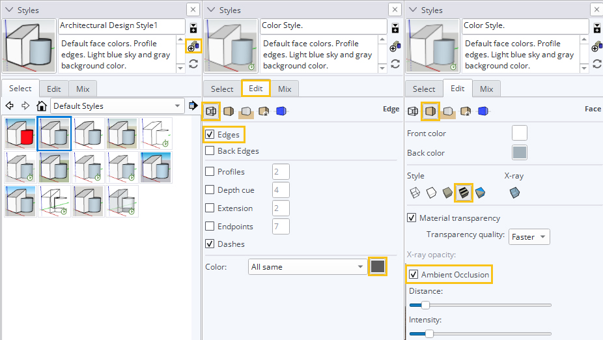Enable the X-ray face style icon

[x=515, y=192]
